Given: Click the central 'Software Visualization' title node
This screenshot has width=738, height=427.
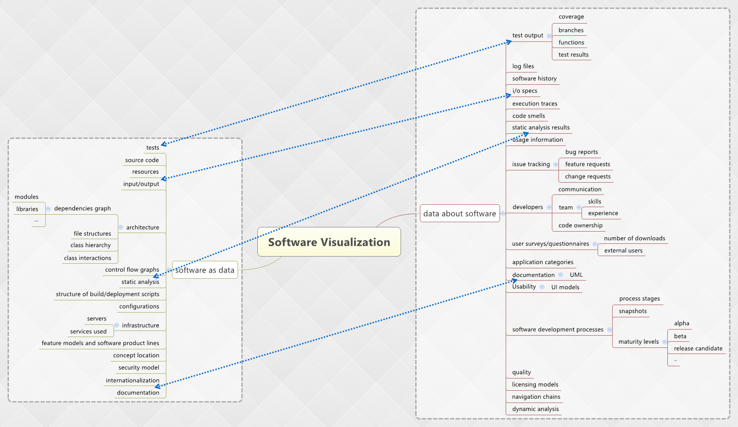Looking at the screenshot, I should 328,242.
